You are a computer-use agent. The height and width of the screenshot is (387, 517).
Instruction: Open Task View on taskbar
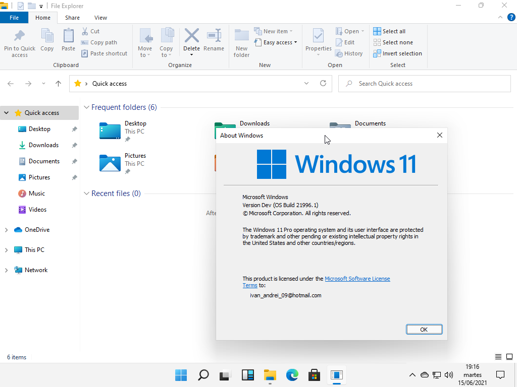[x=226, y=375]
